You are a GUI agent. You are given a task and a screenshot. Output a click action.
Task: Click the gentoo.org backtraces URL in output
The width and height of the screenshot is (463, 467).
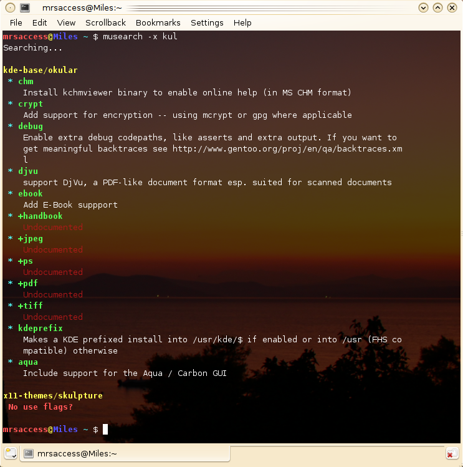[287, 149]
